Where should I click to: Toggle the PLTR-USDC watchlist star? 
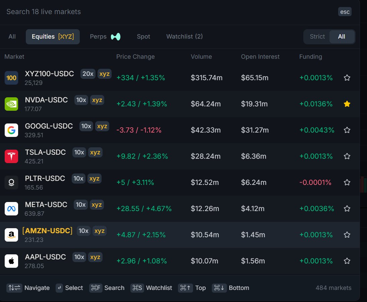pos(347,182)
